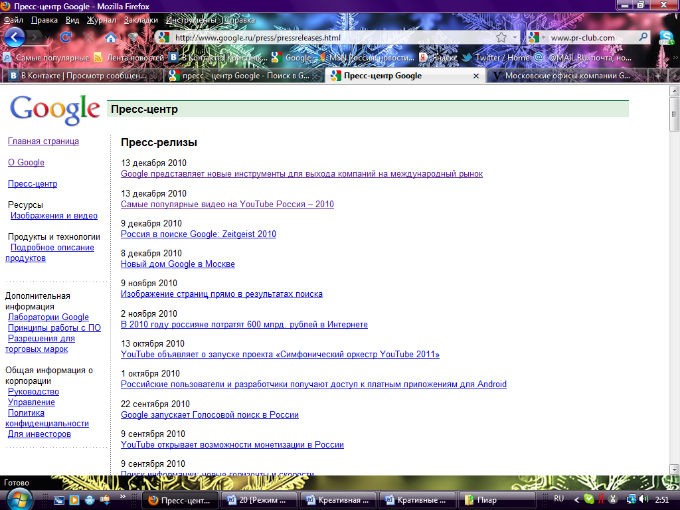This screenshot has width=680, height=510.
Task: Open the snowflake Quick Launch icon
Action: pyautogui.click(x=90, y=500)
